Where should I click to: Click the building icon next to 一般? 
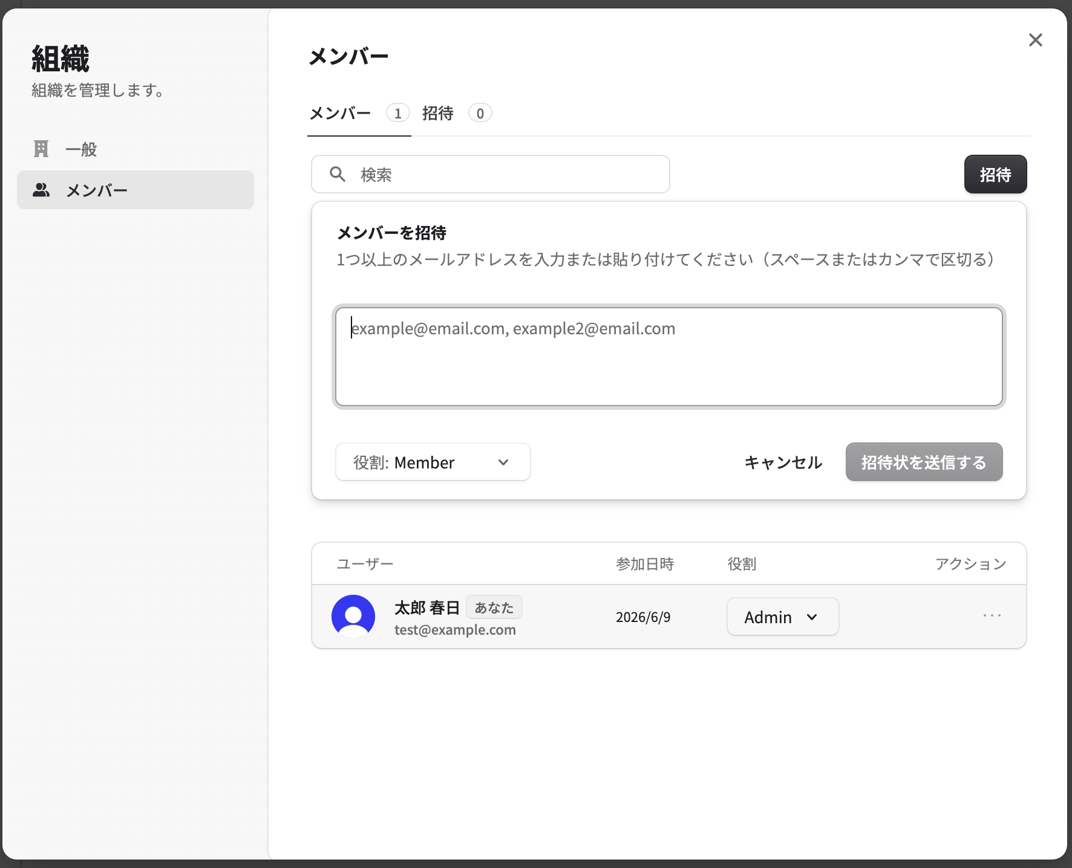[x=41, y=149]
